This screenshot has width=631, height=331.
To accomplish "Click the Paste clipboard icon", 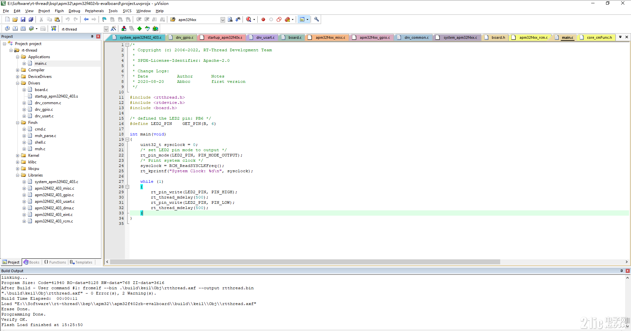I will tap(57, 19).
